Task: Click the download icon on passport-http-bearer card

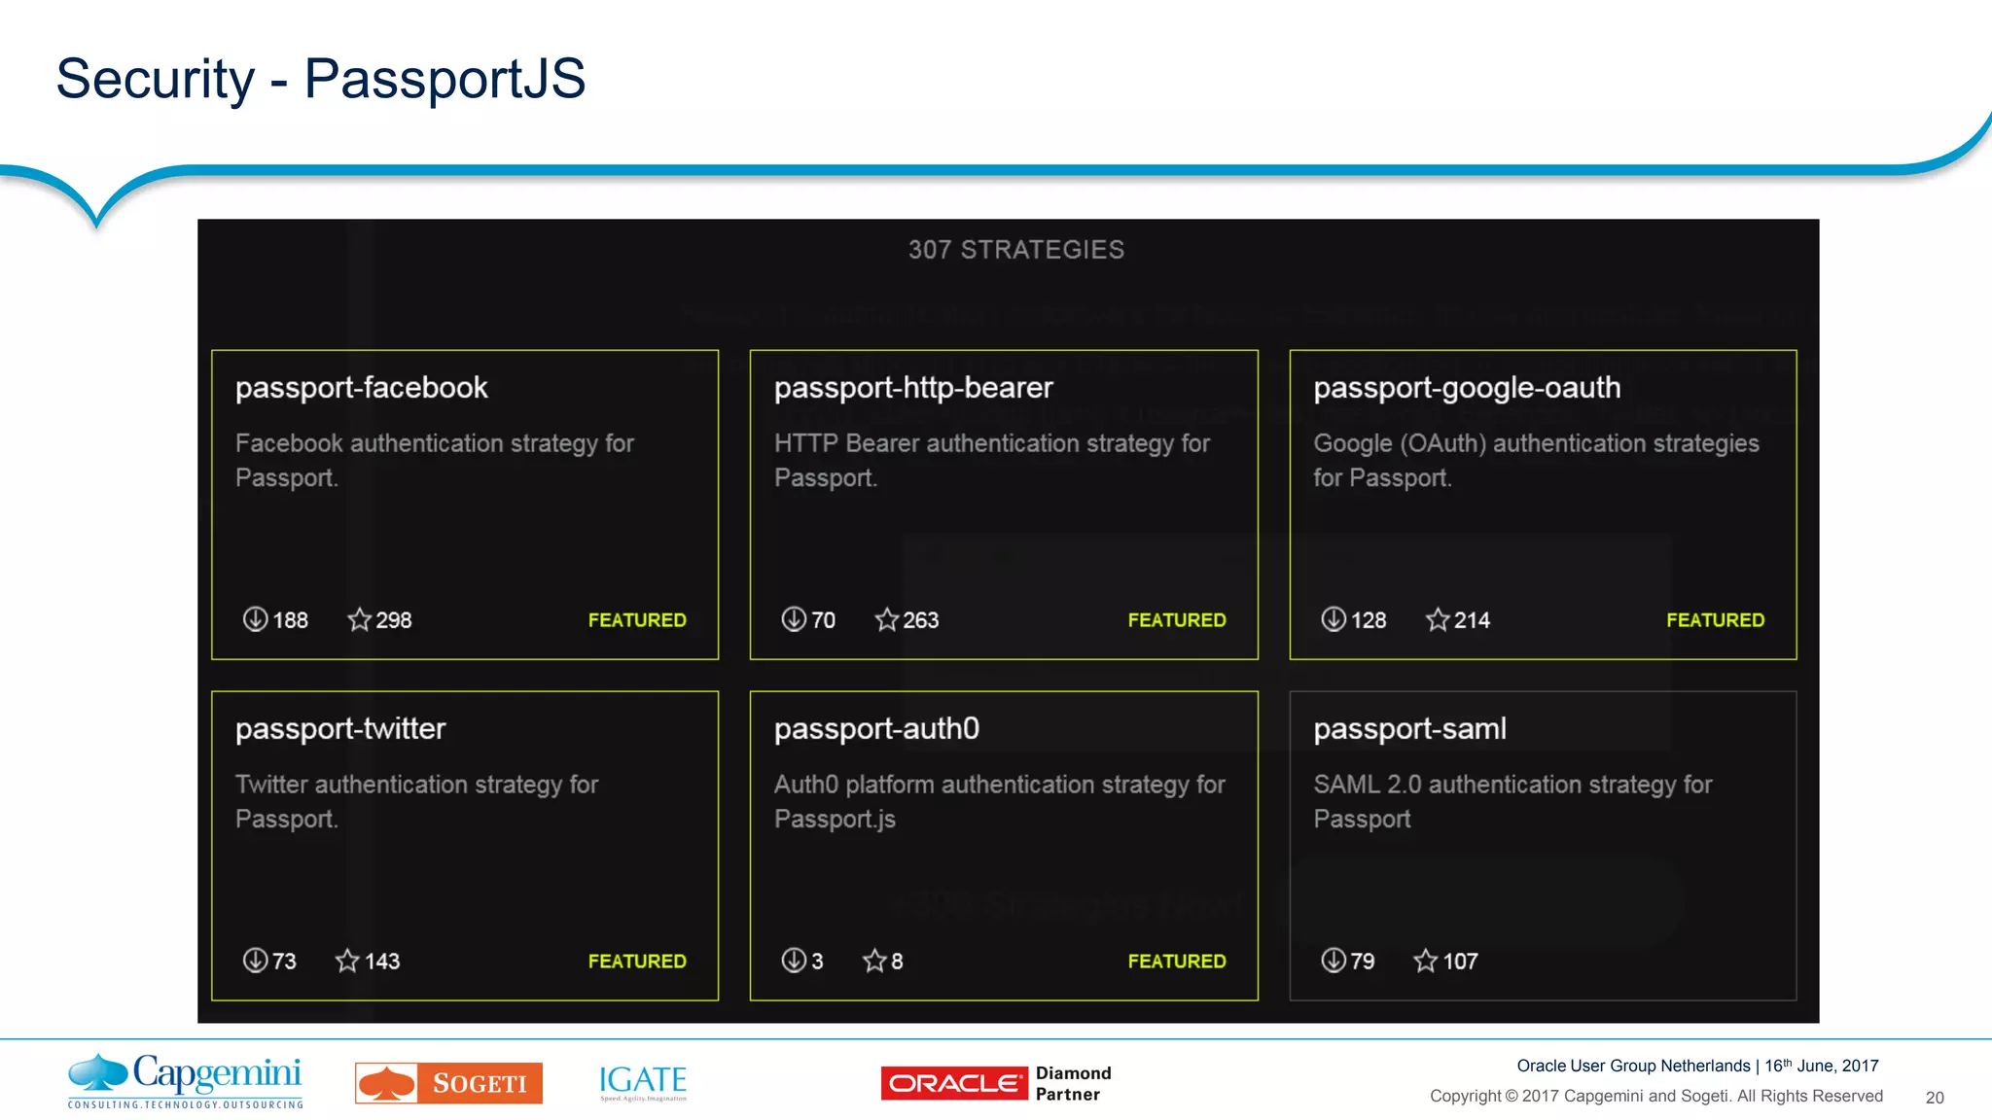Action: [x=794, y=619]
